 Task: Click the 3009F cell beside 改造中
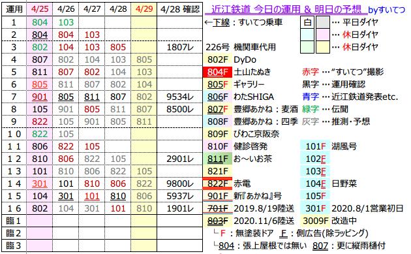pos(315,221)
